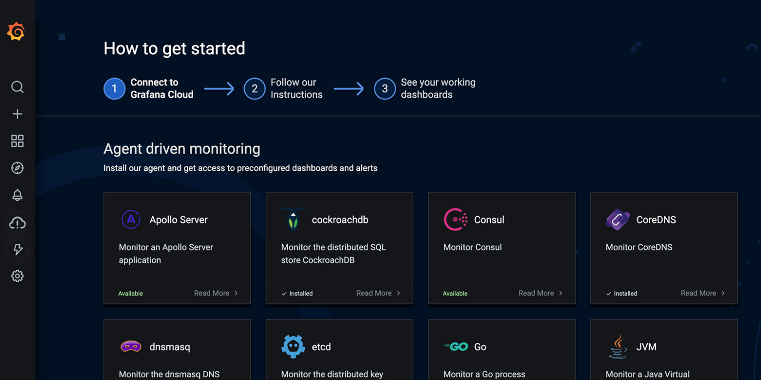Expand Read More chevron on CoreDNS card
This screenshot has width=761, height=380.
[722, 293]
